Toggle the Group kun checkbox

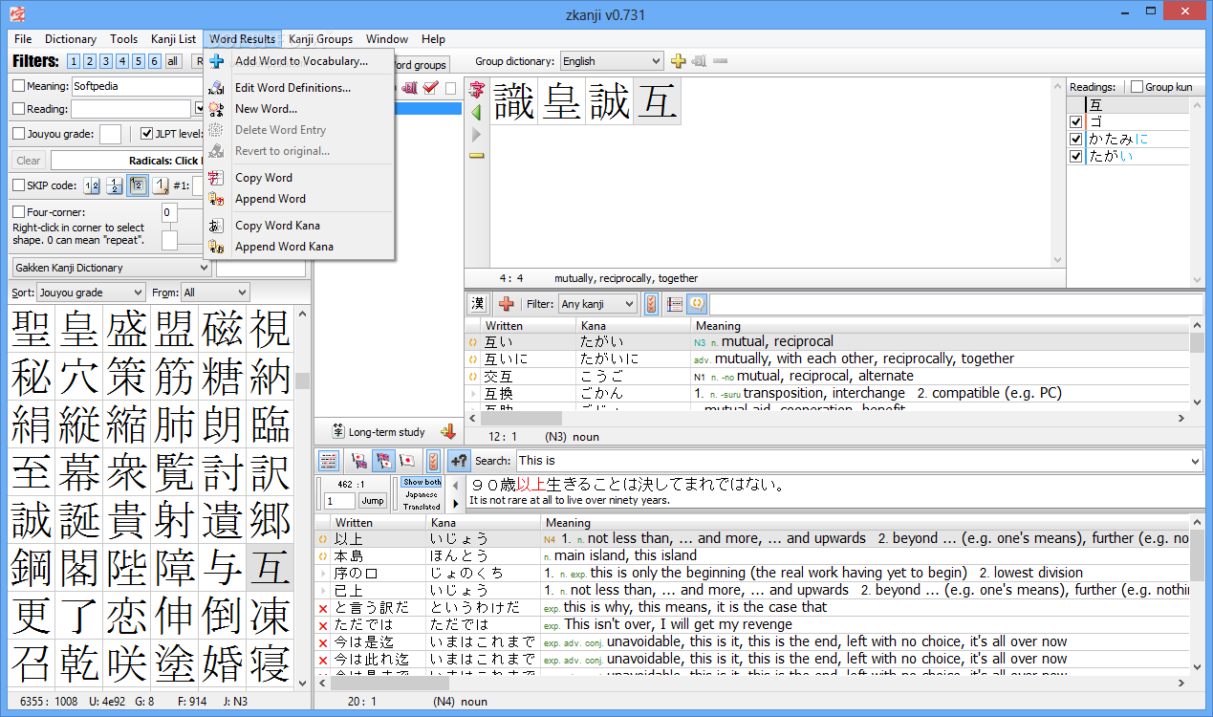(1137, 87)
